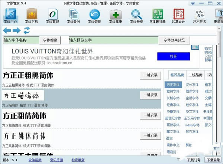Select the 方正姚体简体 font preview
The width and height of the screenshot is (223, 164).
pyautogui.click(x=25, y=136)
